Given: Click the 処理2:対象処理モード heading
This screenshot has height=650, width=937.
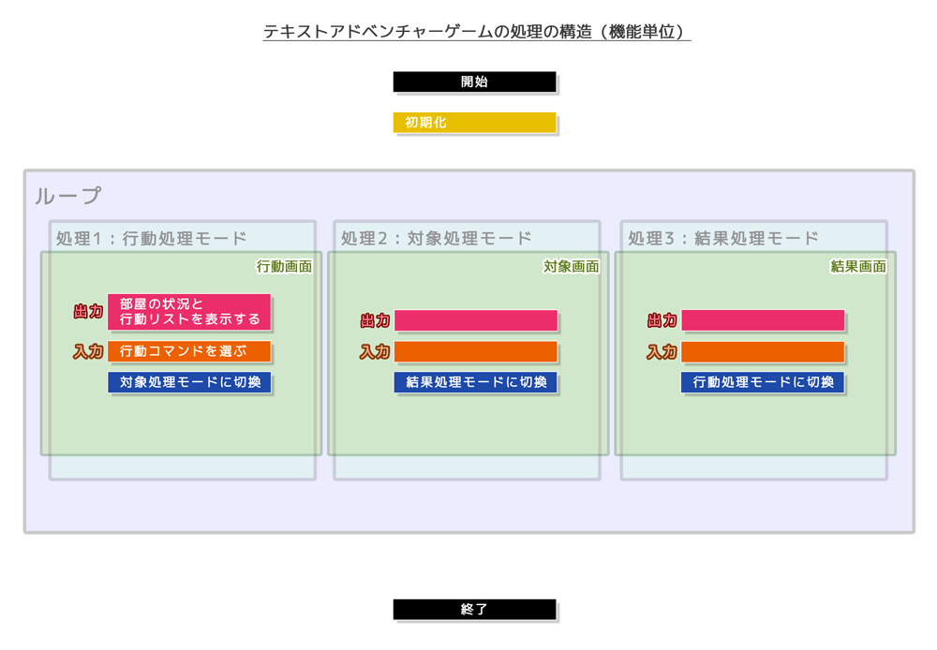Looking at the screenshot, I should pyautogui.click(x=437, y=239).
